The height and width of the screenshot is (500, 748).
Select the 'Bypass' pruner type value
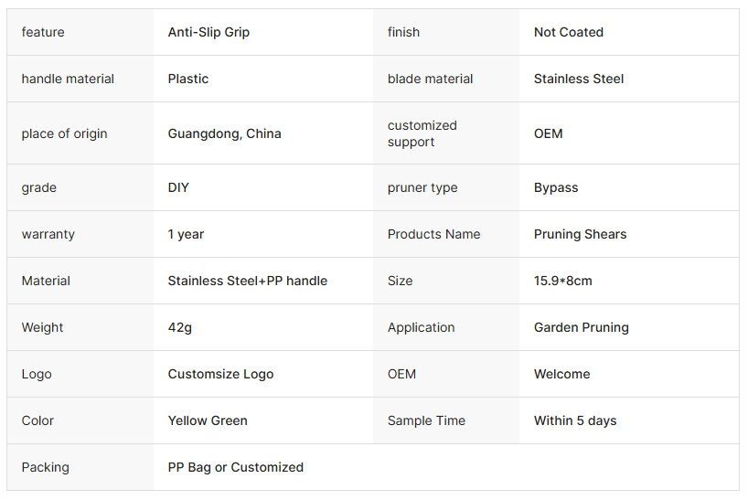click(556, 187)
